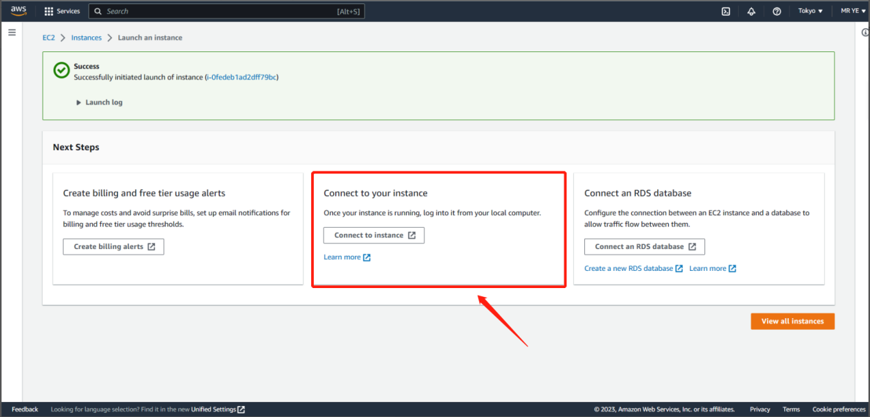Open the instance ID i-0fedeb1ad2dff79bc link
The image size is (870, 417).
242,78
